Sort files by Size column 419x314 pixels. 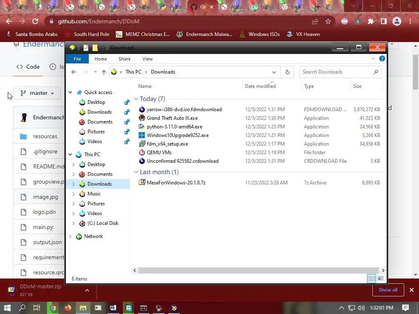point(357,86)
